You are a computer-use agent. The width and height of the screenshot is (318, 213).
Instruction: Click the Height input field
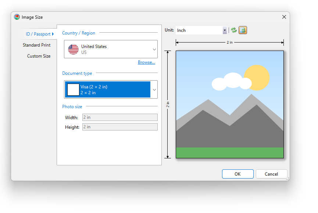[x=120, y=127]
